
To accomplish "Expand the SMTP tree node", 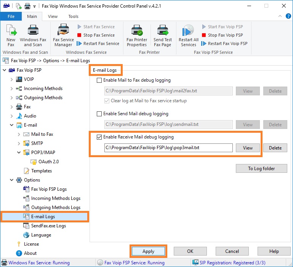I will 19,143.
